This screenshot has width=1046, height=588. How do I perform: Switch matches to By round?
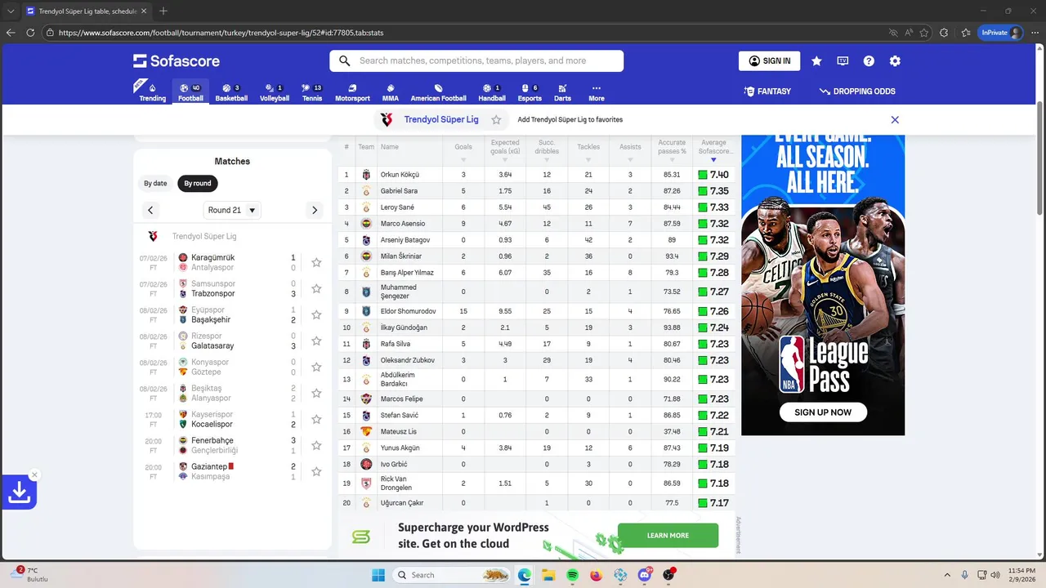click(x=198, y=184)
